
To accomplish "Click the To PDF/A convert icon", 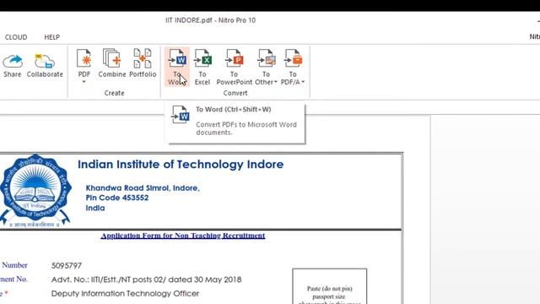I will 293,58.
